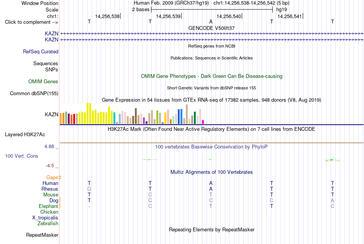
Task: Click the A base in the Human alignment row
Action: [211, 183]
